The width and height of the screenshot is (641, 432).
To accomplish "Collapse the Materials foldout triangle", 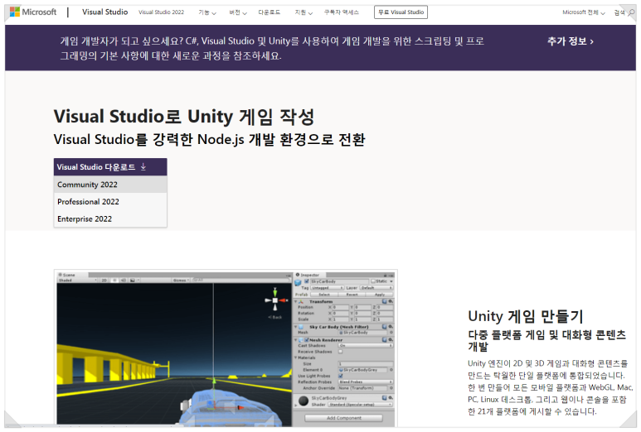I will [295, 358].
